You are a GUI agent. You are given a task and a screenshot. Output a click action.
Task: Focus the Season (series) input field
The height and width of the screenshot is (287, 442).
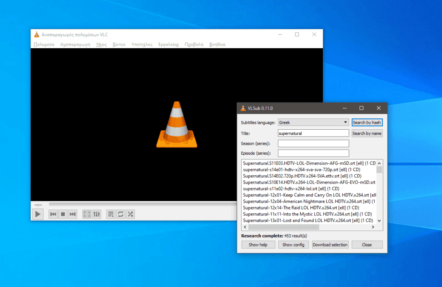[313, 143]
